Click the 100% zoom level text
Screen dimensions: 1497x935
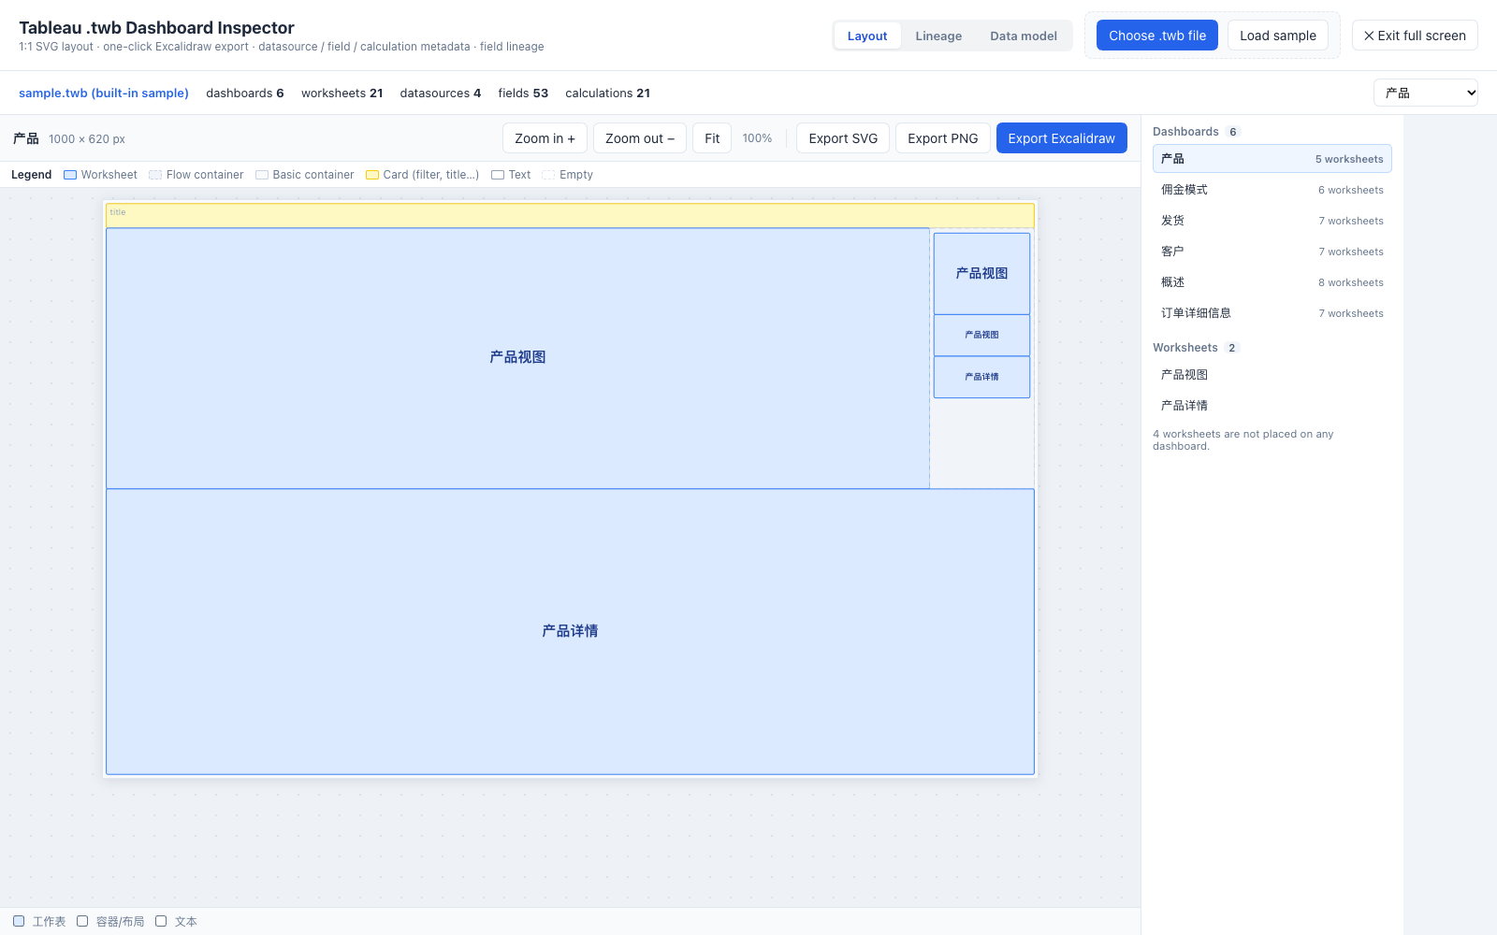[757, 138]
